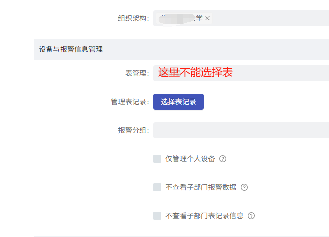Click the red 这里不能选择表 annotation text
The height and width of the screenshot is (237, 329).
coord(195,72)
